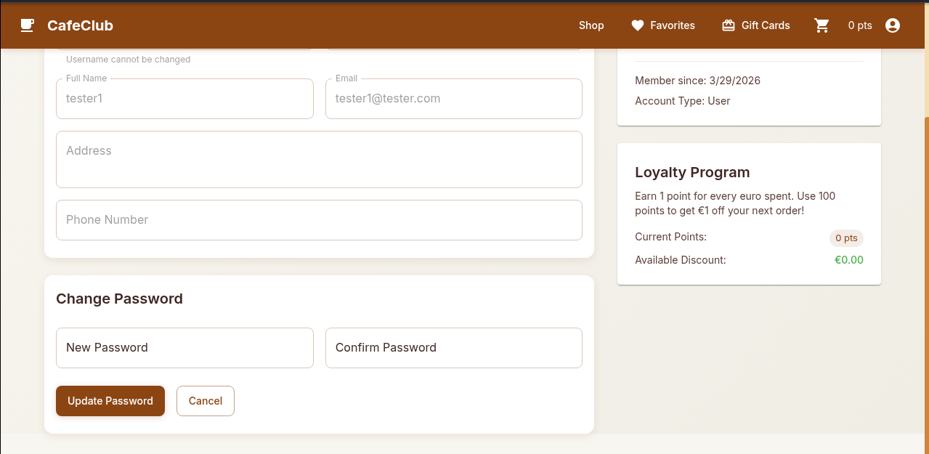Select the Confirm Password field
Viewport: 929px width, 454px height.
pos(453,348)
